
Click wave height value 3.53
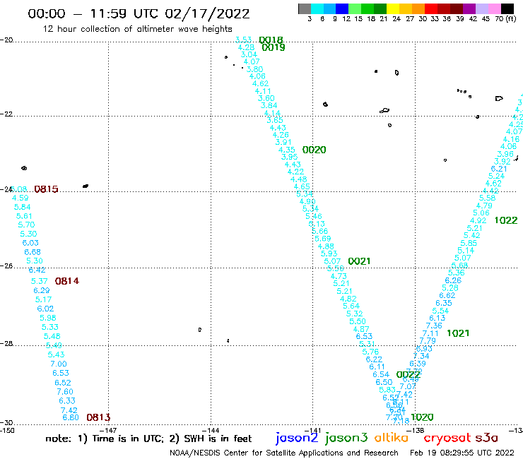point(244,40)
